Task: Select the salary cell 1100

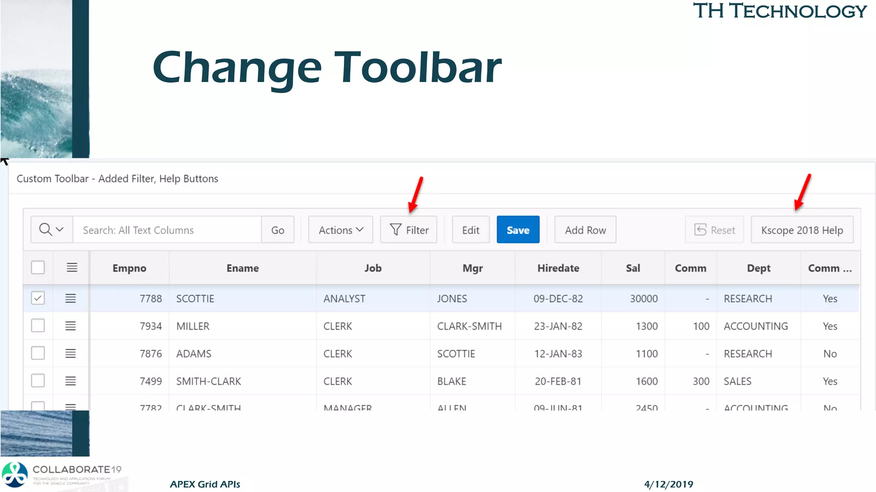Action: 633,354
